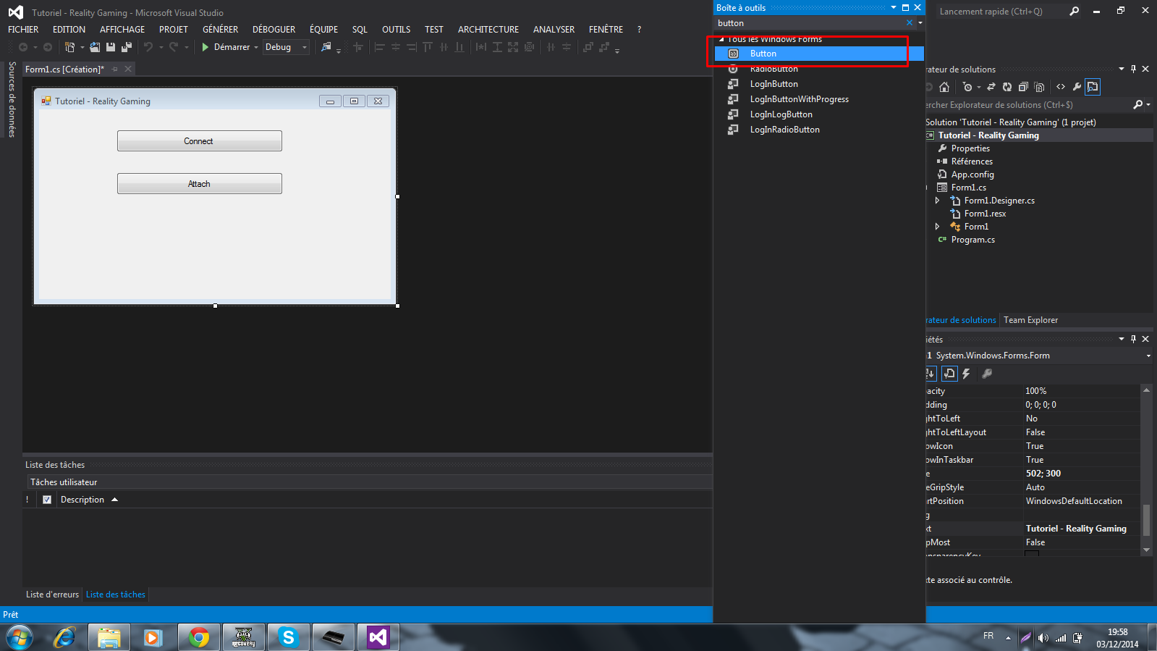This screenshot has height=651, width=1157.
Task: Open the System.Windows.Forms.Form object dropdown
Action: point(1148,356)
